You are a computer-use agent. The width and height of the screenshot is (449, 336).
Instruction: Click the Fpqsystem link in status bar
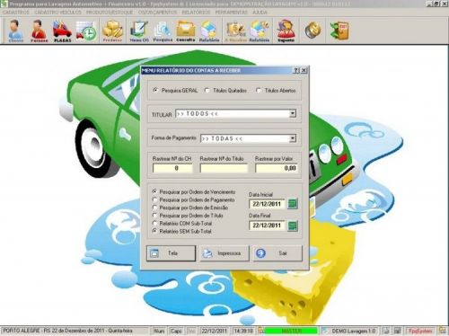click(x=420, y=331)
